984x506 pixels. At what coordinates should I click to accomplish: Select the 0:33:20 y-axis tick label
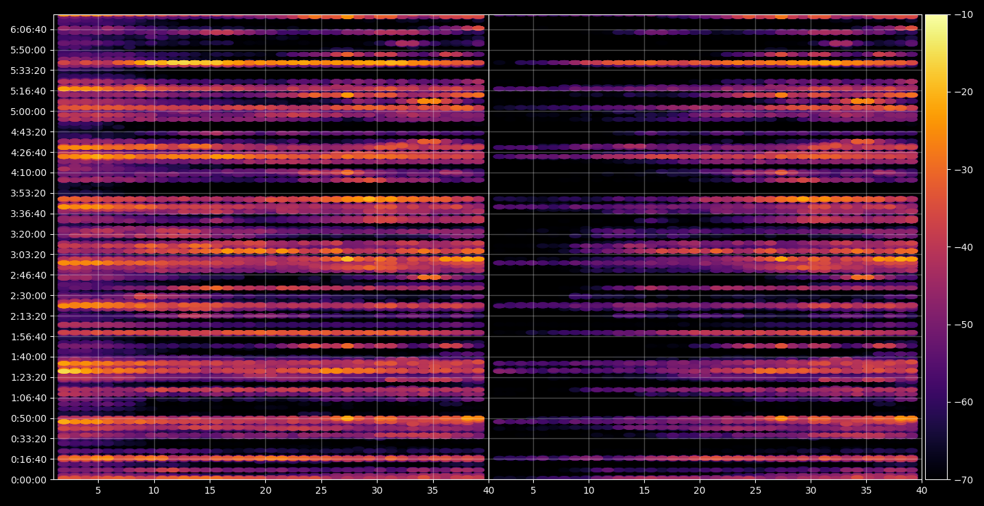coord(29,439)
